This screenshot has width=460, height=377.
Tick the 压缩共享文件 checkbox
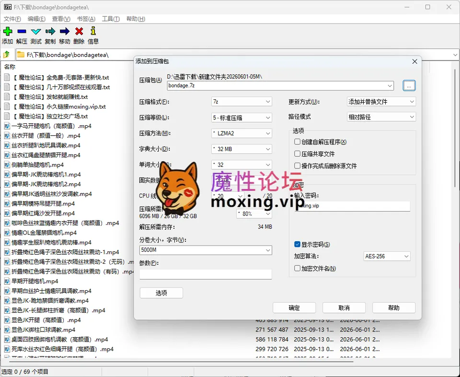click(x=297, y=154)
